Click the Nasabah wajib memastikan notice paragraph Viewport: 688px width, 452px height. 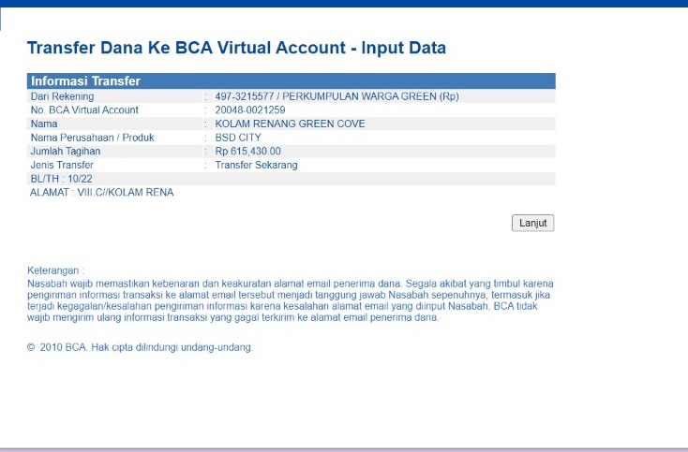pyautogui.click(x=290, y=299)
